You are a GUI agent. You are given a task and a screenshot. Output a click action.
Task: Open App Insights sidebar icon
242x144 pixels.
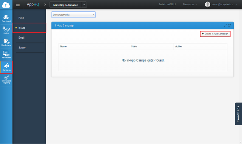pos(6,55)
